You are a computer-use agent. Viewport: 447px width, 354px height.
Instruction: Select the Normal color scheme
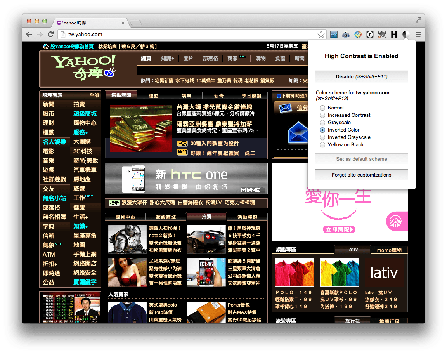pos(322,108)
